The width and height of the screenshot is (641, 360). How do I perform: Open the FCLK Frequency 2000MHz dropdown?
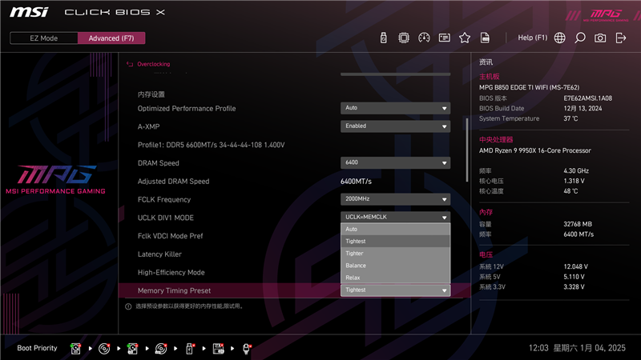[396, 199]
